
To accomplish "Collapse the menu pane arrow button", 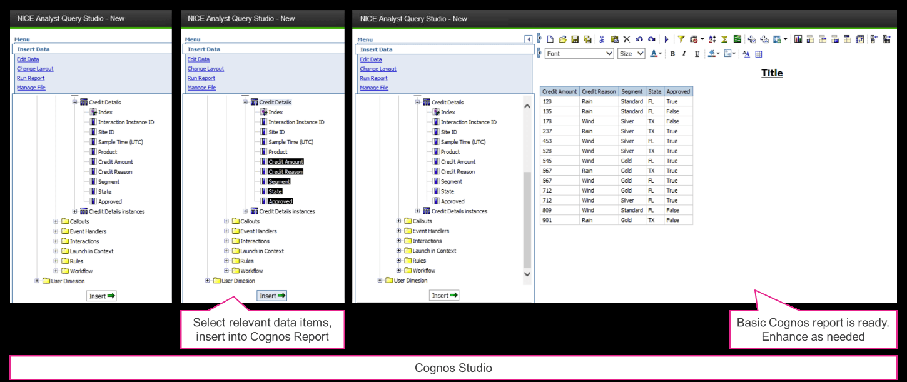I will click(x=529, y=39).
